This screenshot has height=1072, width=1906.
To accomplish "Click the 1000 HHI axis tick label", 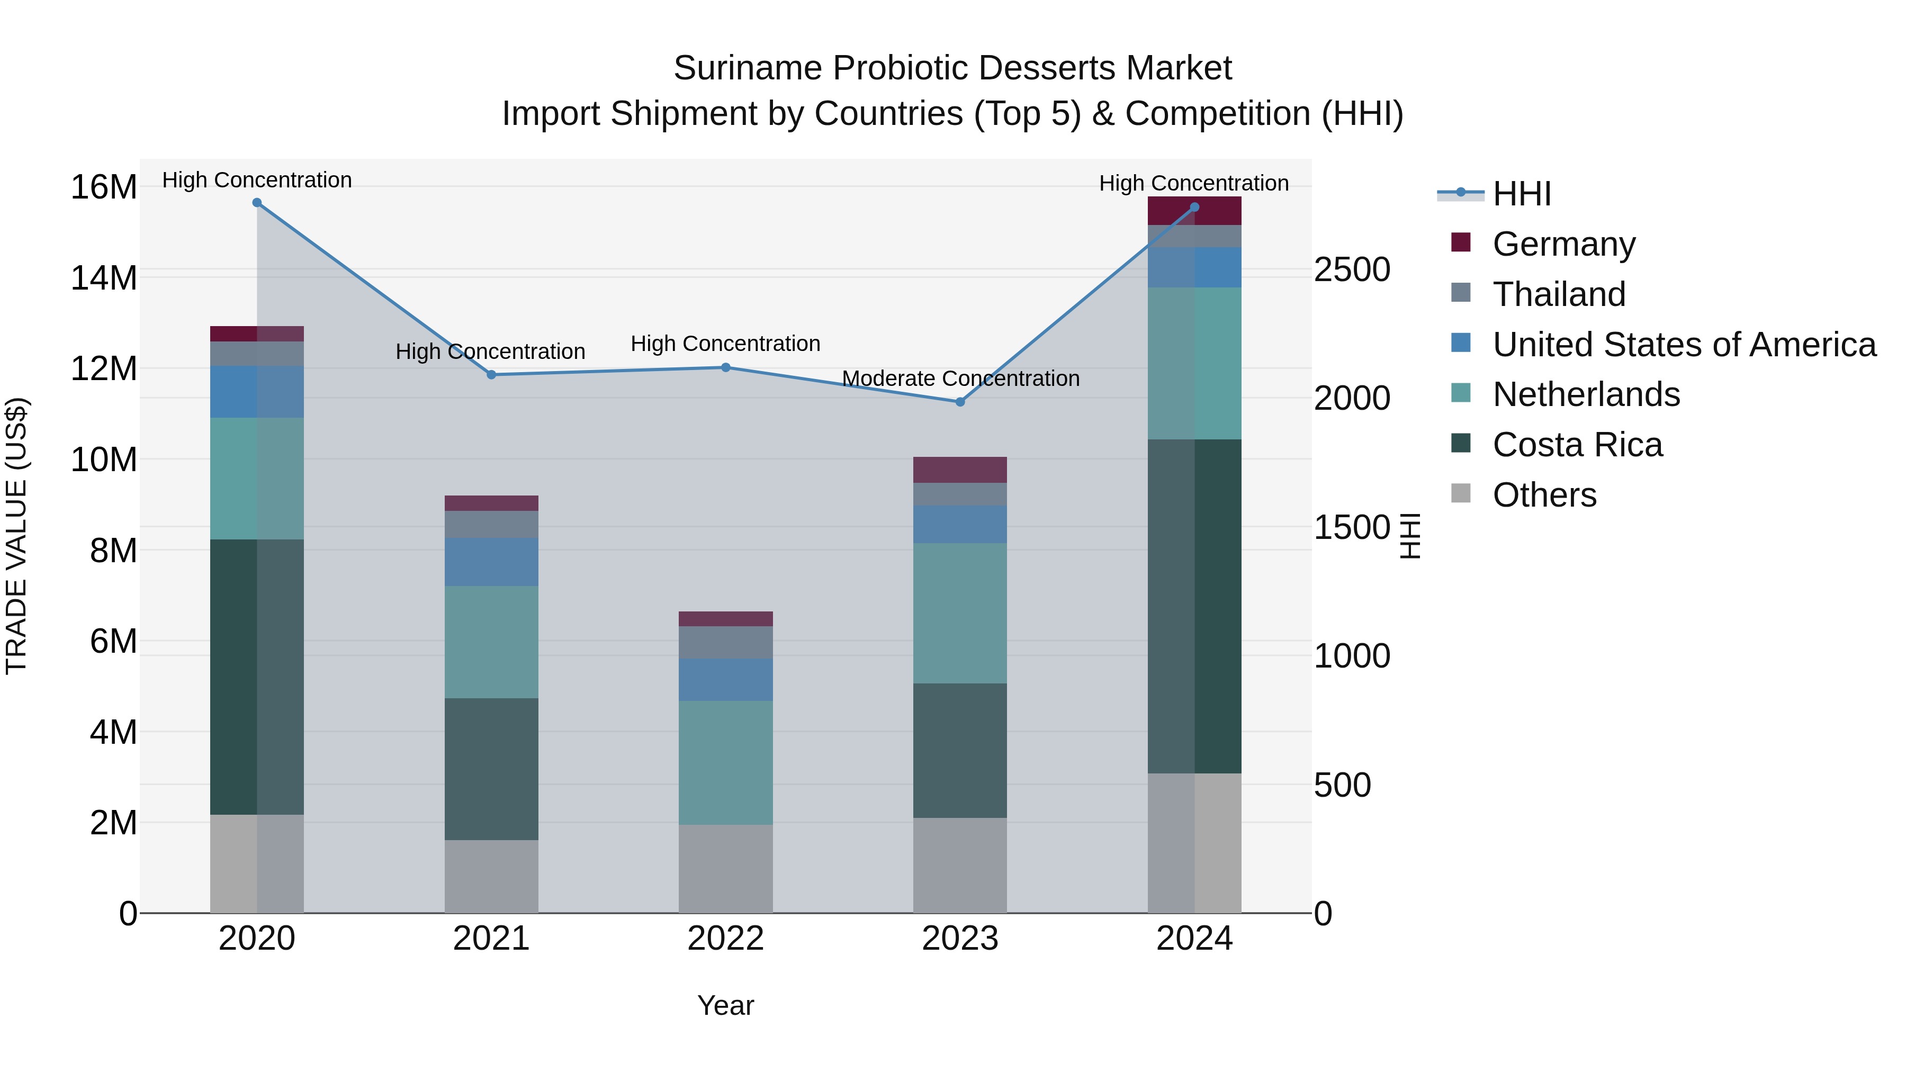I will click(x=1353, y=656).
